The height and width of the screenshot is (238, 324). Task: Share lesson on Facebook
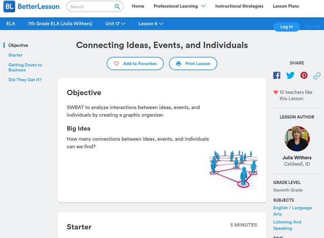point(277,75)
